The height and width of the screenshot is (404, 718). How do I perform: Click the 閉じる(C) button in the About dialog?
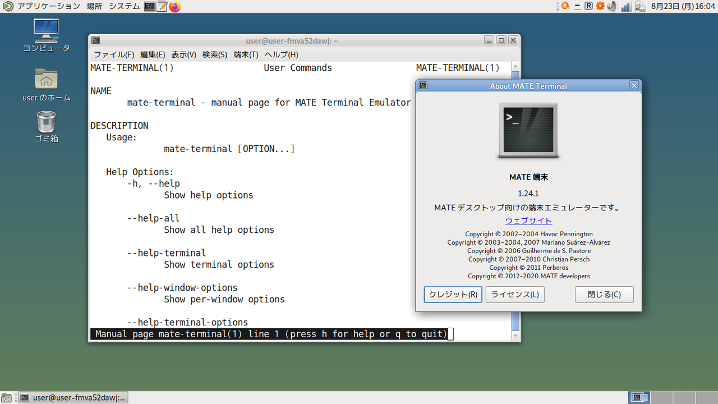click(604, 295)
